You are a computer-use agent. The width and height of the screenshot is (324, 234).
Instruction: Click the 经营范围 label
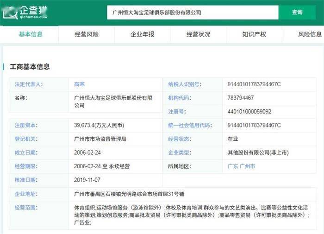[x=26, y=208]
